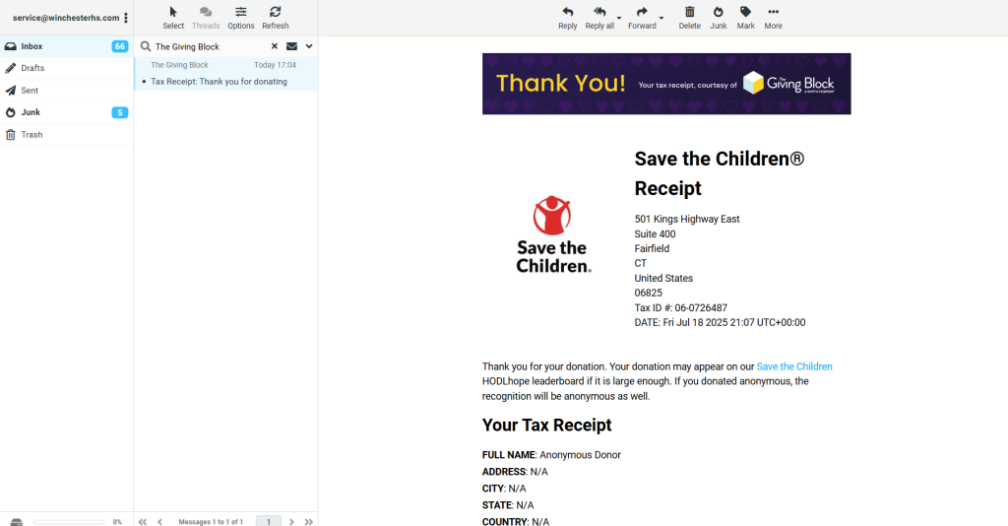
Task: Go to the last page of messages
Action: coord(309,521)
